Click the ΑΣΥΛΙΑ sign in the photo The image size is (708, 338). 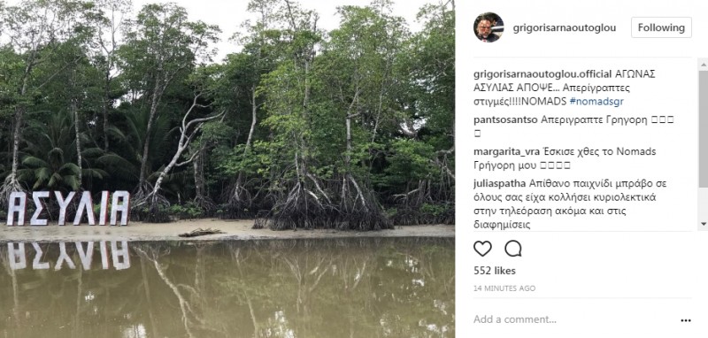69,208
